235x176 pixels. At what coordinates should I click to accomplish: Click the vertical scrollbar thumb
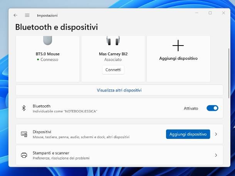[x=229, y=73]
